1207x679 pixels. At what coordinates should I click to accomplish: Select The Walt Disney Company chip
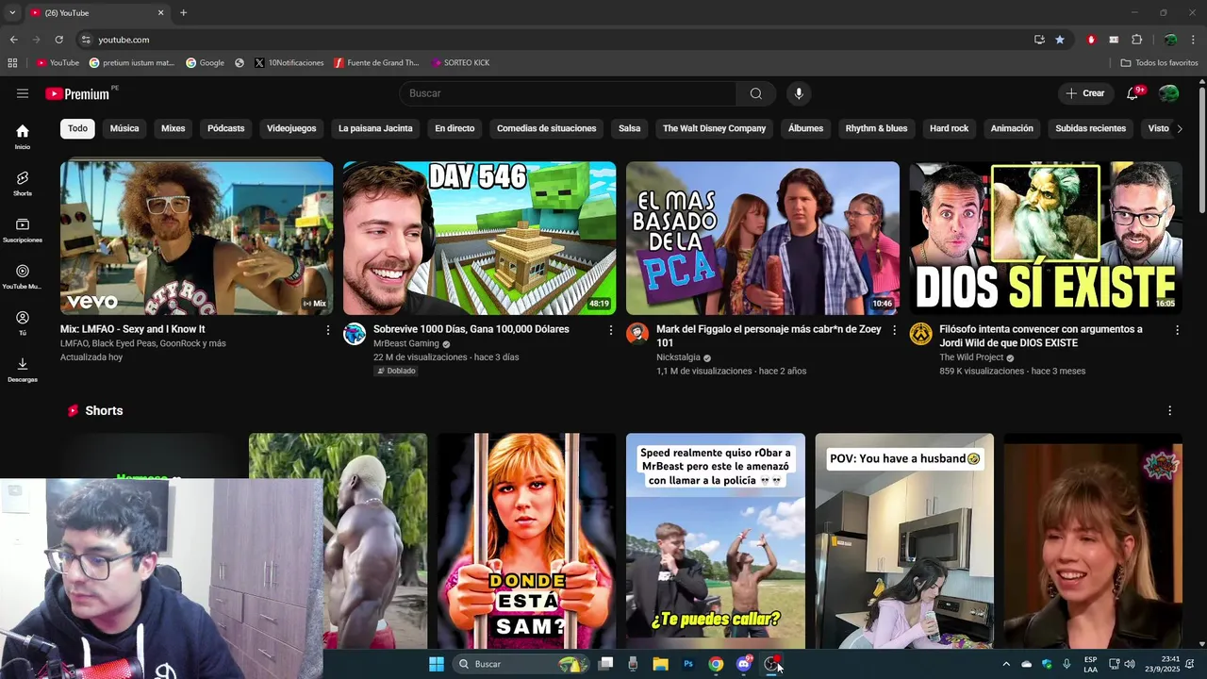tap(714, 128)
